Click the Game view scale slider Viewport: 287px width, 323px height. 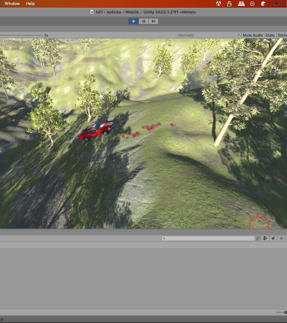[21, 35]
